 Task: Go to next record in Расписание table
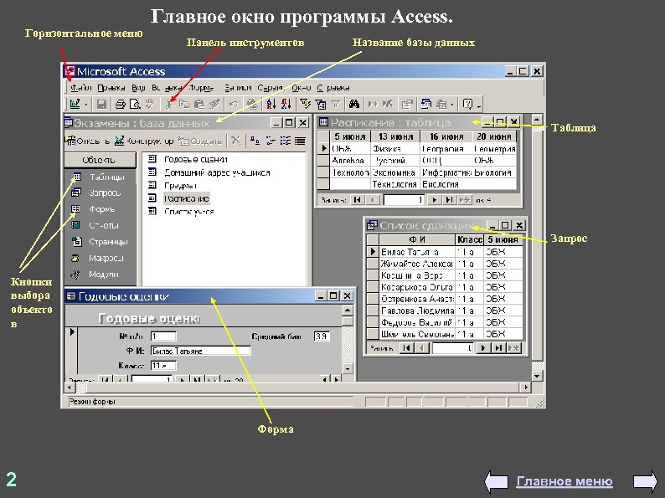pyautogui.click(x=434, y=200)
